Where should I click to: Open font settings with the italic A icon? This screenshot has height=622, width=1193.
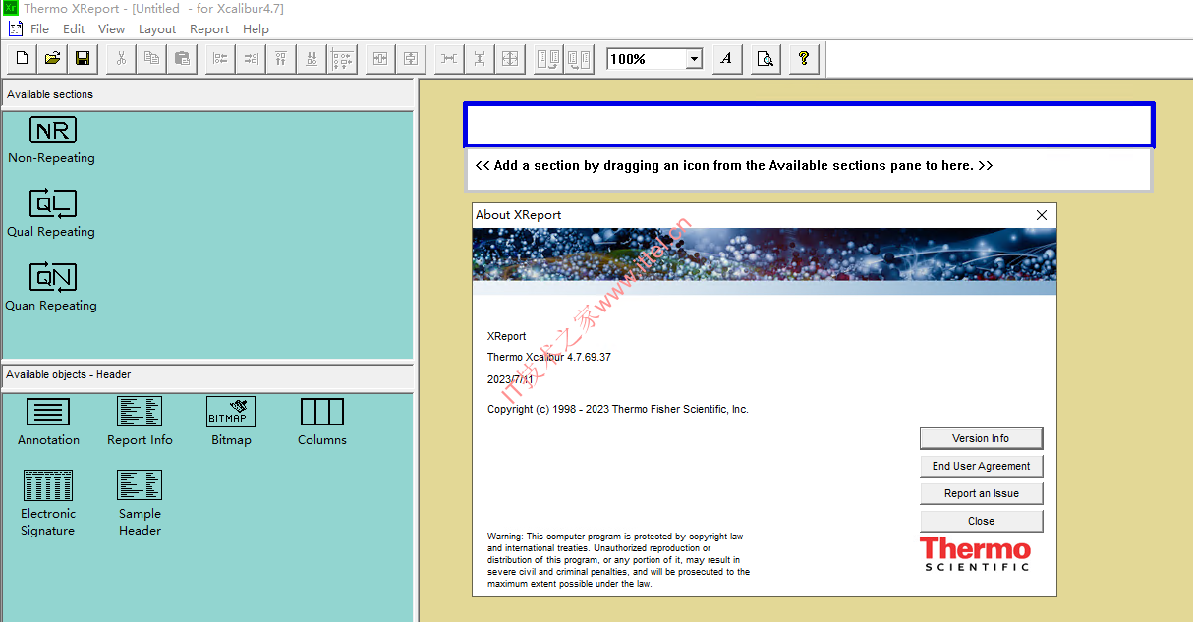coord(726,59)
